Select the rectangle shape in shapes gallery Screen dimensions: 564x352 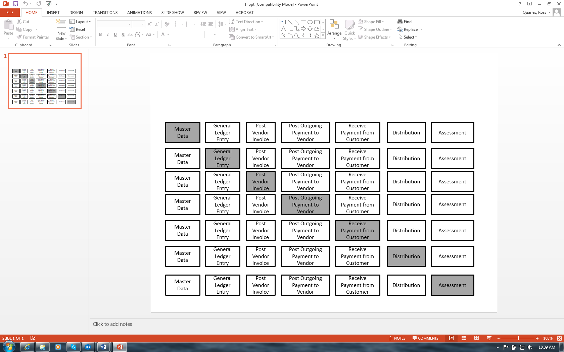[303, 22]
